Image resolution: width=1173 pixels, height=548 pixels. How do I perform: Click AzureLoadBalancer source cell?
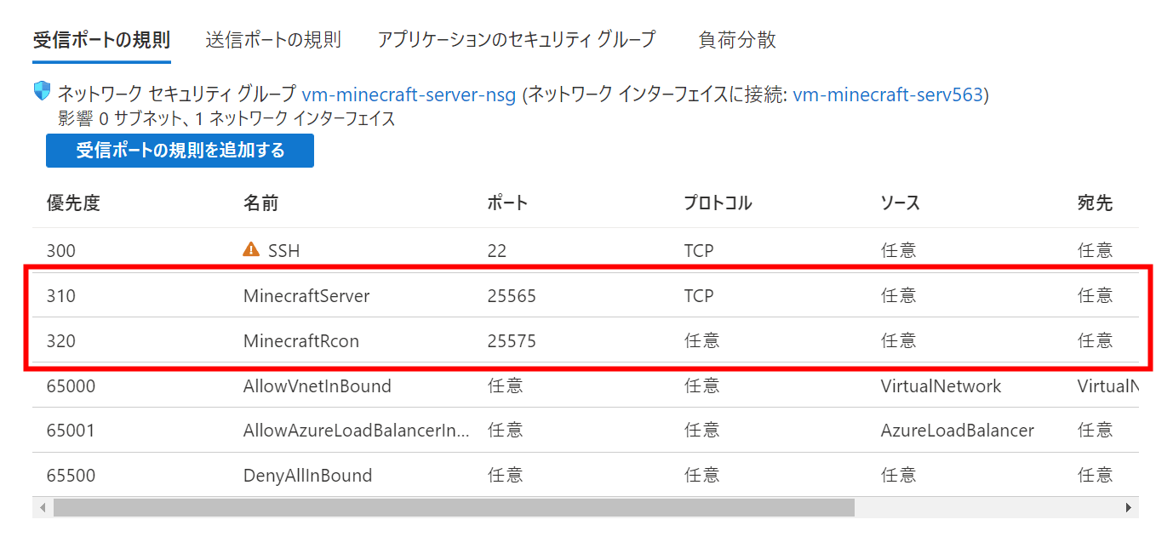coord(958,431)
